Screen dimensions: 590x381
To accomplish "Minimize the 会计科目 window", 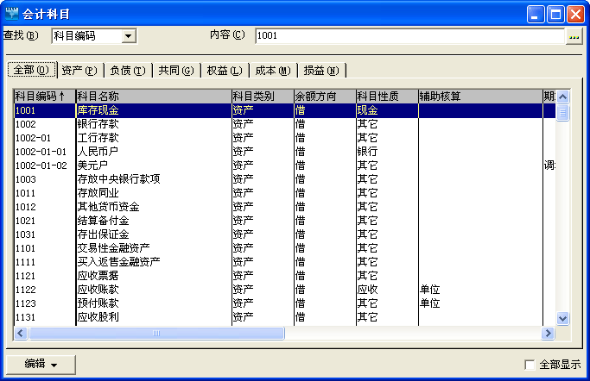I will [536, 13].
